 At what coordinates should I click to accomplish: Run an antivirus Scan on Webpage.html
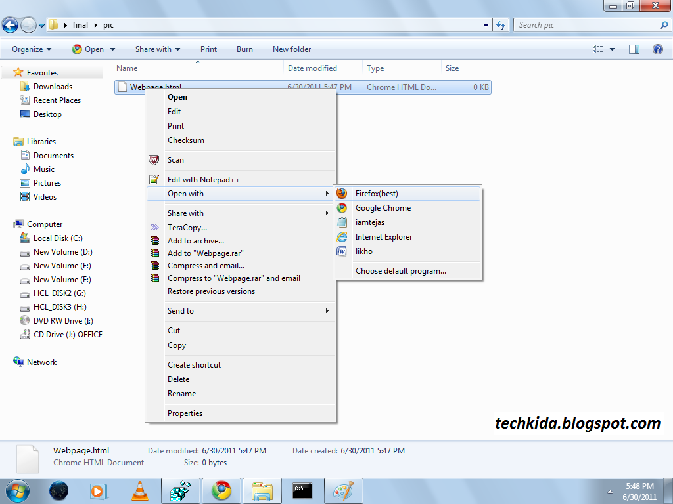click(175, 159)
